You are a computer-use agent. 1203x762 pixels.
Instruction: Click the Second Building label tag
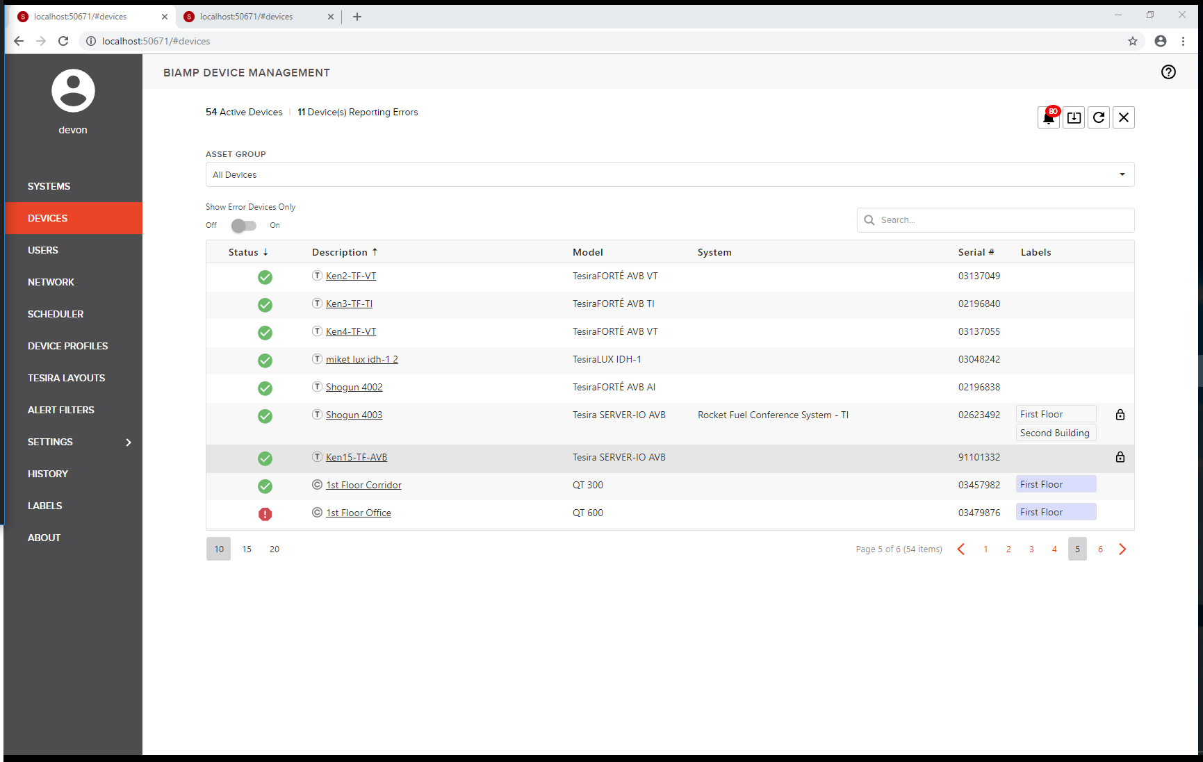[1056, 433]
